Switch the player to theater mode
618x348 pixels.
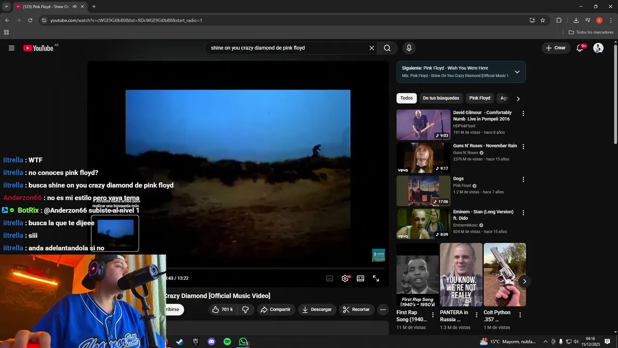(361, 278)
